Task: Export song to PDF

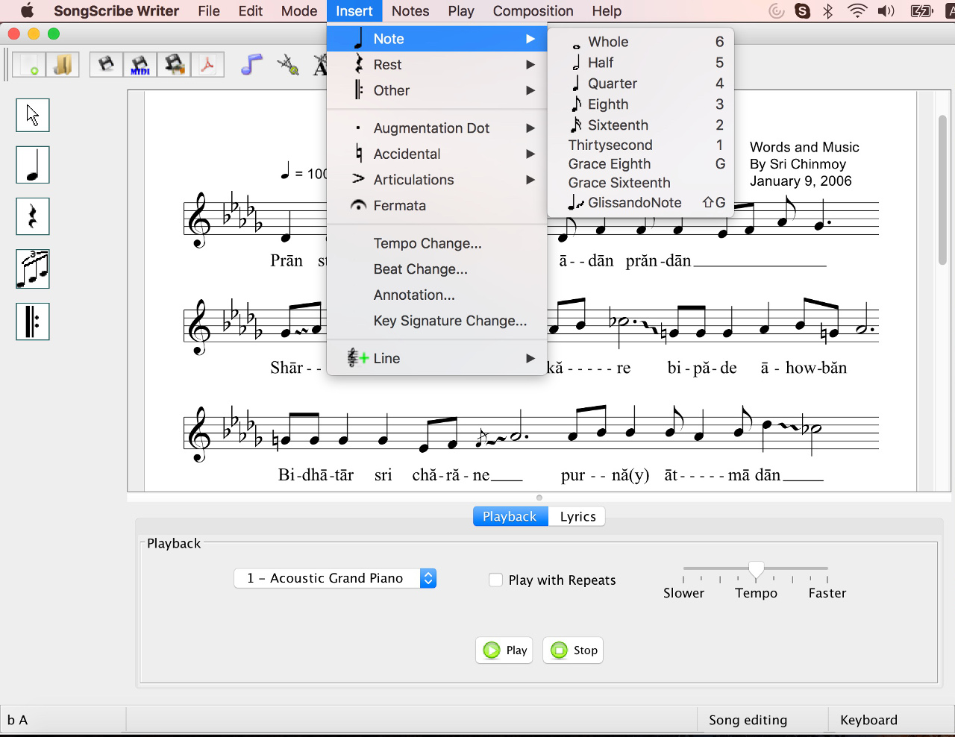Action: pos(207,65)
